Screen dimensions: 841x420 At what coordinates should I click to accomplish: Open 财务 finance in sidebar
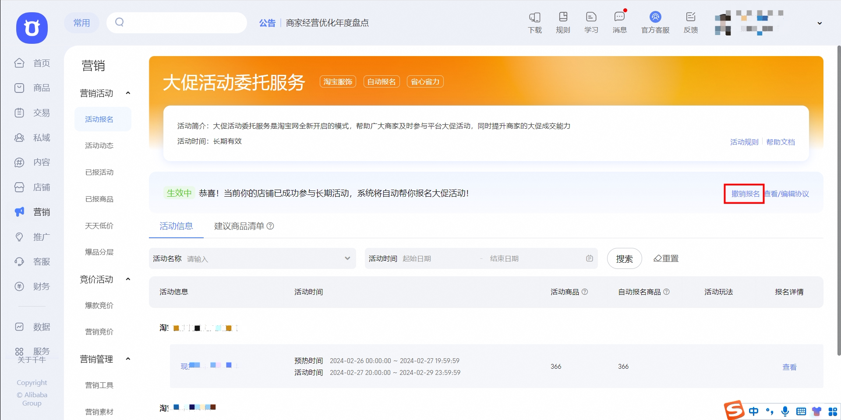32,286
